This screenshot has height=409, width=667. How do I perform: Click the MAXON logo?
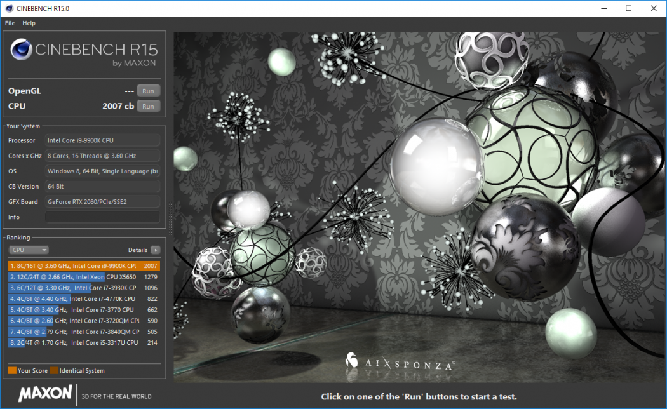44,394
